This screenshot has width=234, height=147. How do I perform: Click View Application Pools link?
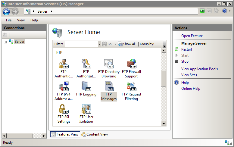tap(199, 69)
